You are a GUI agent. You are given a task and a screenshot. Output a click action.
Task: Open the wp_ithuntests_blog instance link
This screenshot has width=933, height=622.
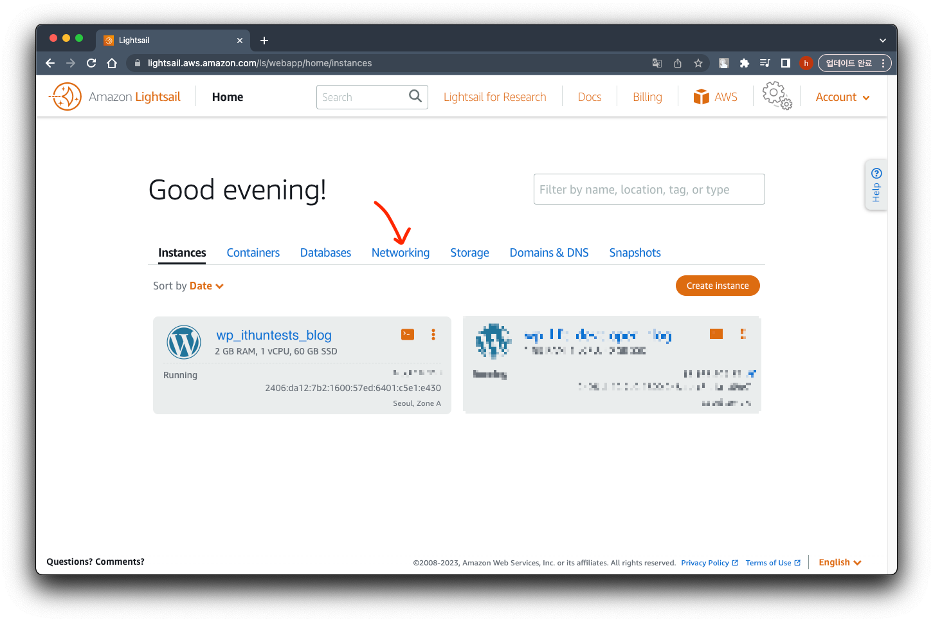(274, 335)
